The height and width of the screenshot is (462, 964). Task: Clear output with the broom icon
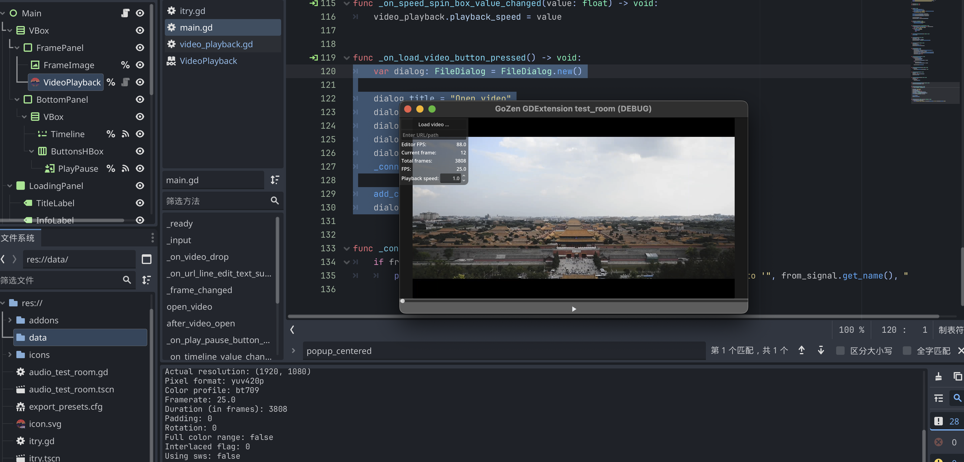(938, 376)
